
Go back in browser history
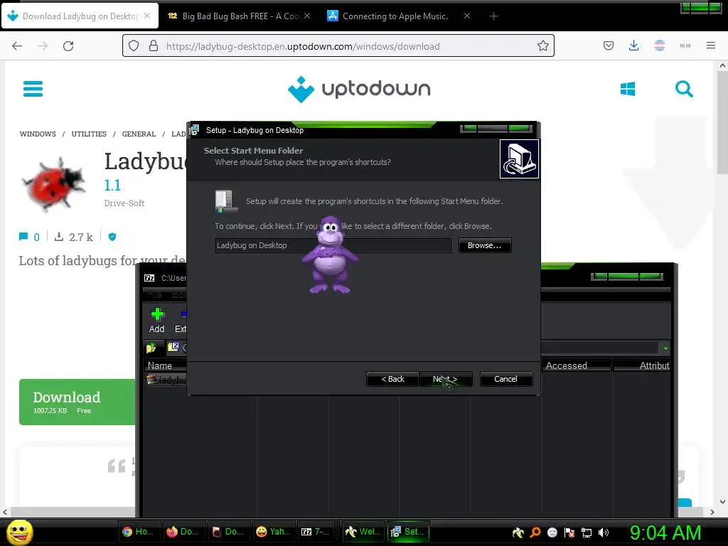point(17,46)
